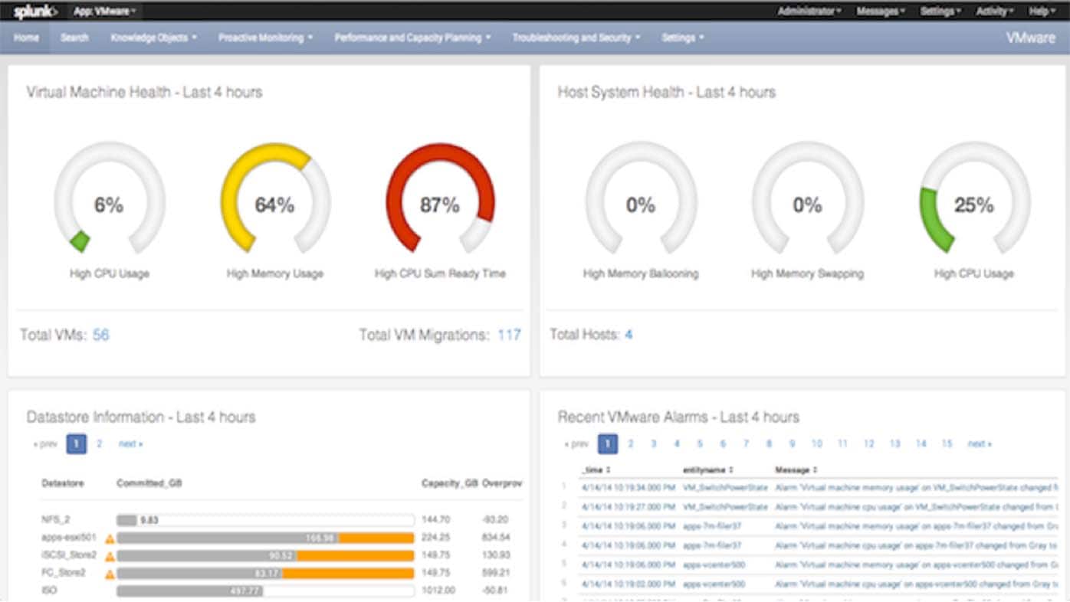The image size is (1070, 602).
Task: Open alarm timestamp 4/14/14 10:19:27.000 PM
Action: coord(629,507)
